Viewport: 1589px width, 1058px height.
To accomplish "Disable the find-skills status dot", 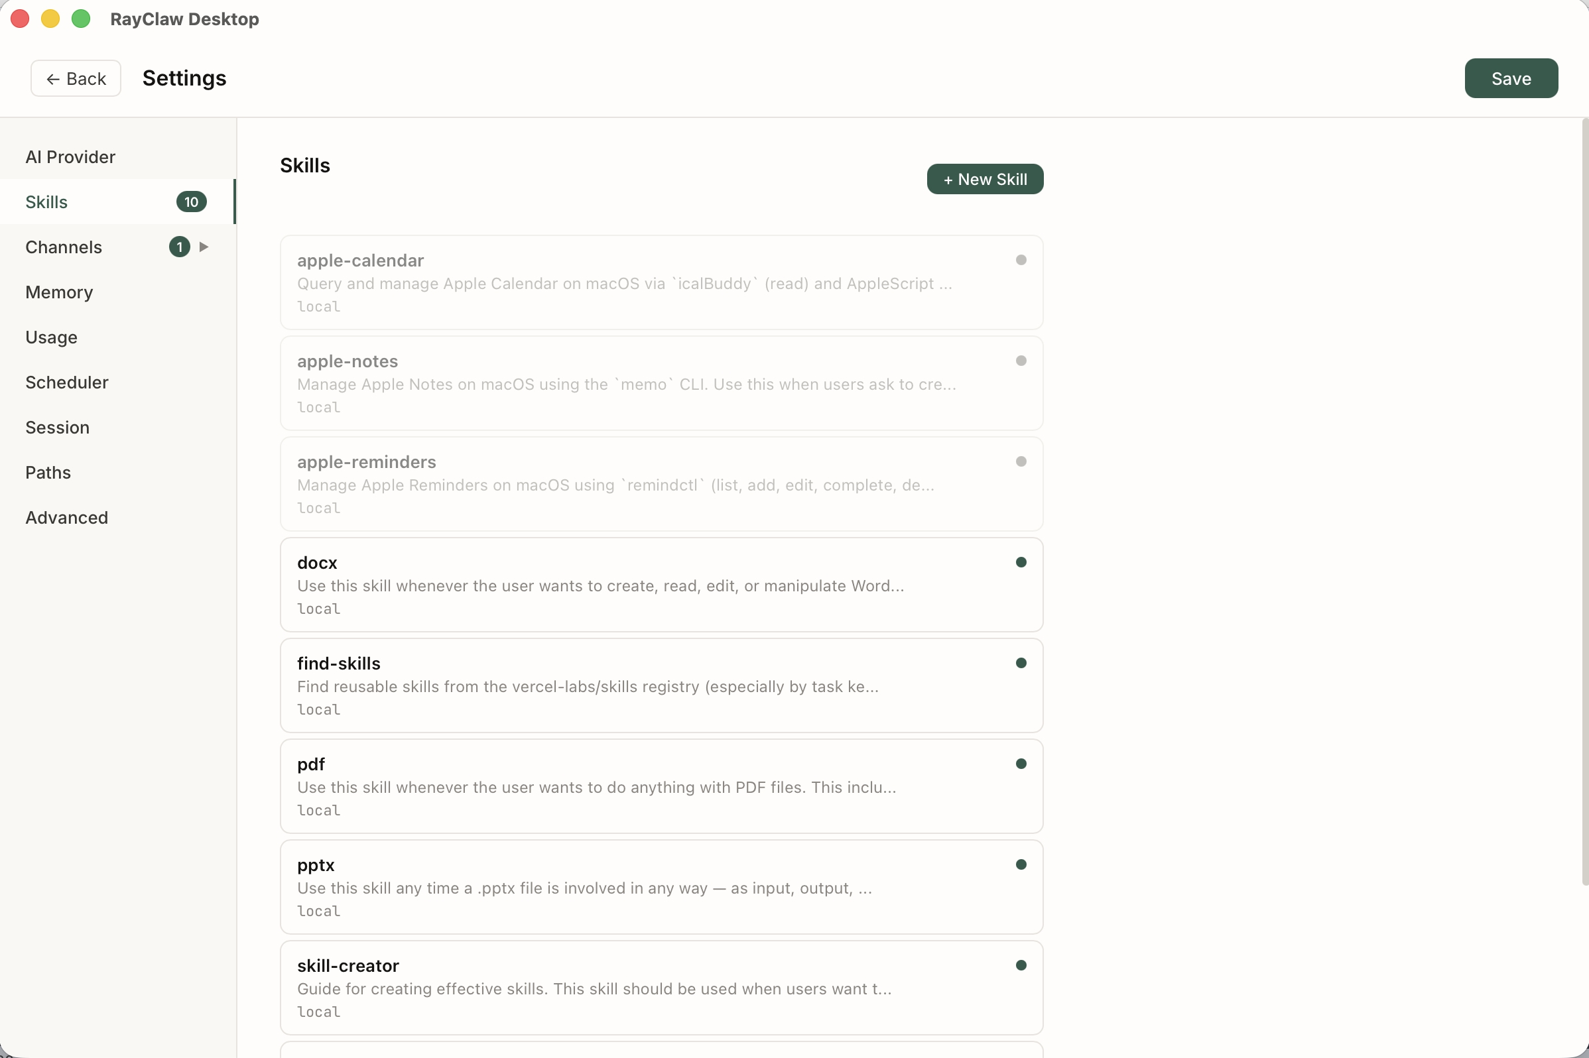I will pyautogui.click(x=1021, y=664).
